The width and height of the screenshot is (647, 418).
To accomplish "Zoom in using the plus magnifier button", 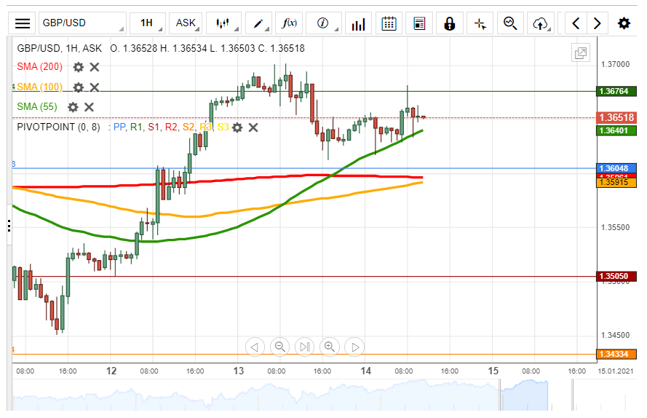I will click(329, 347).
